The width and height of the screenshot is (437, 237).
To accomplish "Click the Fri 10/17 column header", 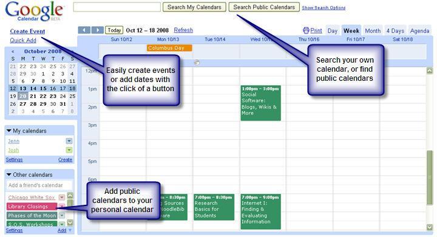I will (x=356, y=39).
